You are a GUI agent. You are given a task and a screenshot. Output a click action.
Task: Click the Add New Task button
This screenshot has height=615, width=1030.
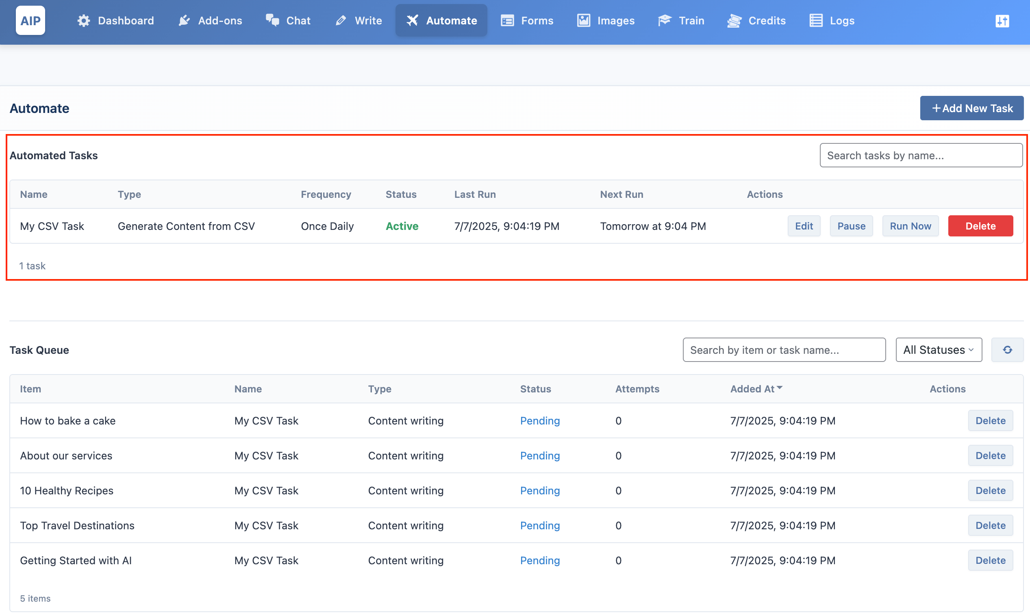point(971,108)
